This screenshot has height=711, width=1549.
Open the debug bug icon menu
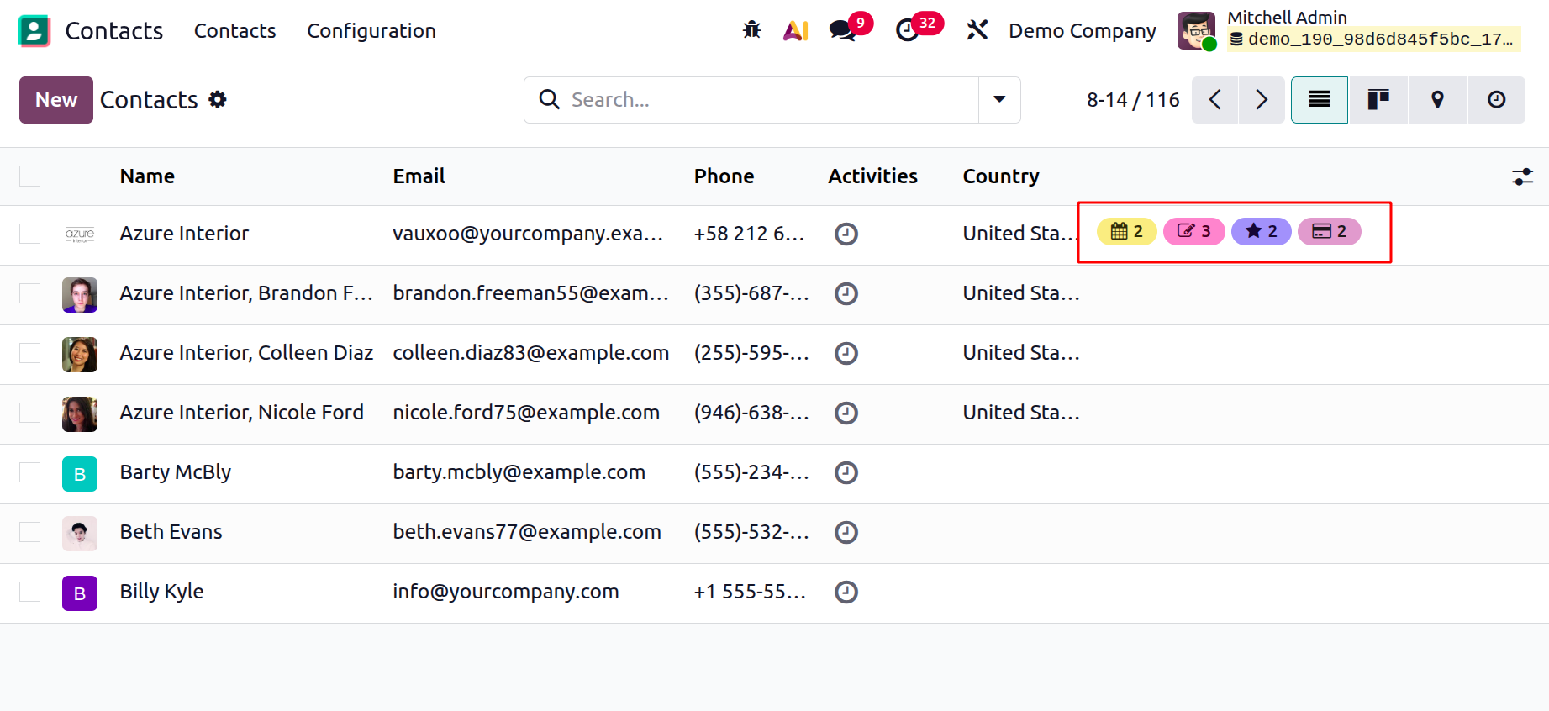click(751, 31)
